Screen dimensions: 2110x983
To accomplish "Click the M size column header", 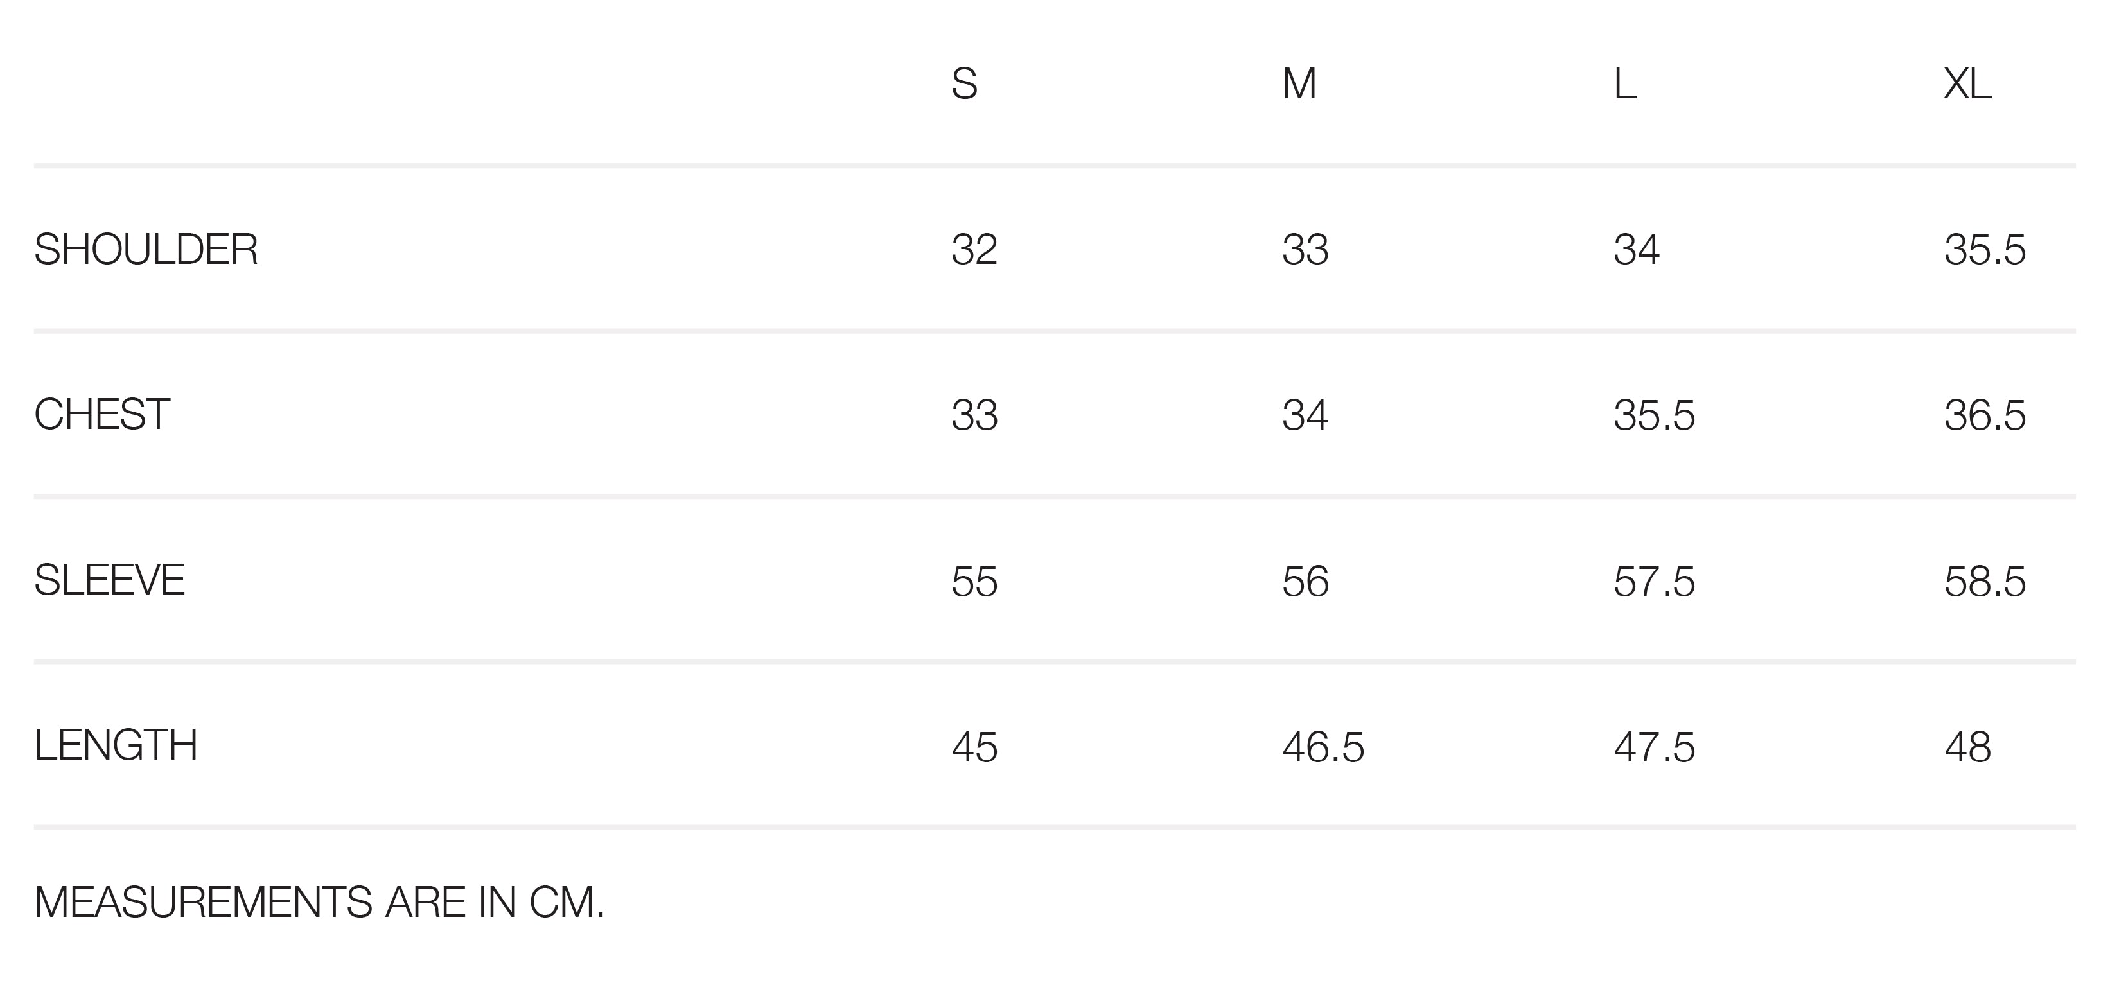I will tap(1299, 84).
